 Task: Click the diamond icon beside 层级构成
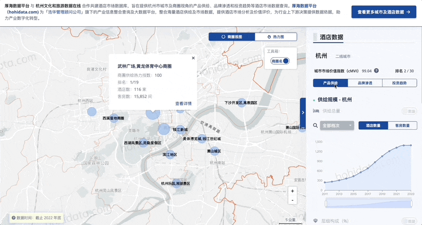(316, 220)
